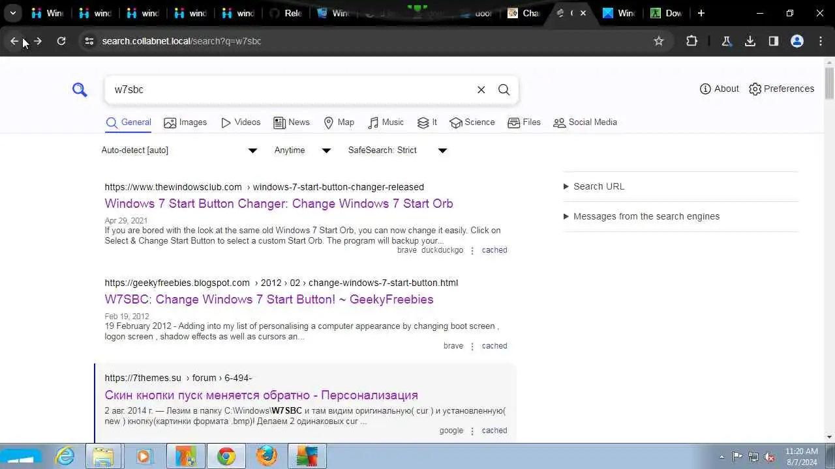Click the Chrome taskbar icon
The image size is (835, 469).
pos(226,457)
